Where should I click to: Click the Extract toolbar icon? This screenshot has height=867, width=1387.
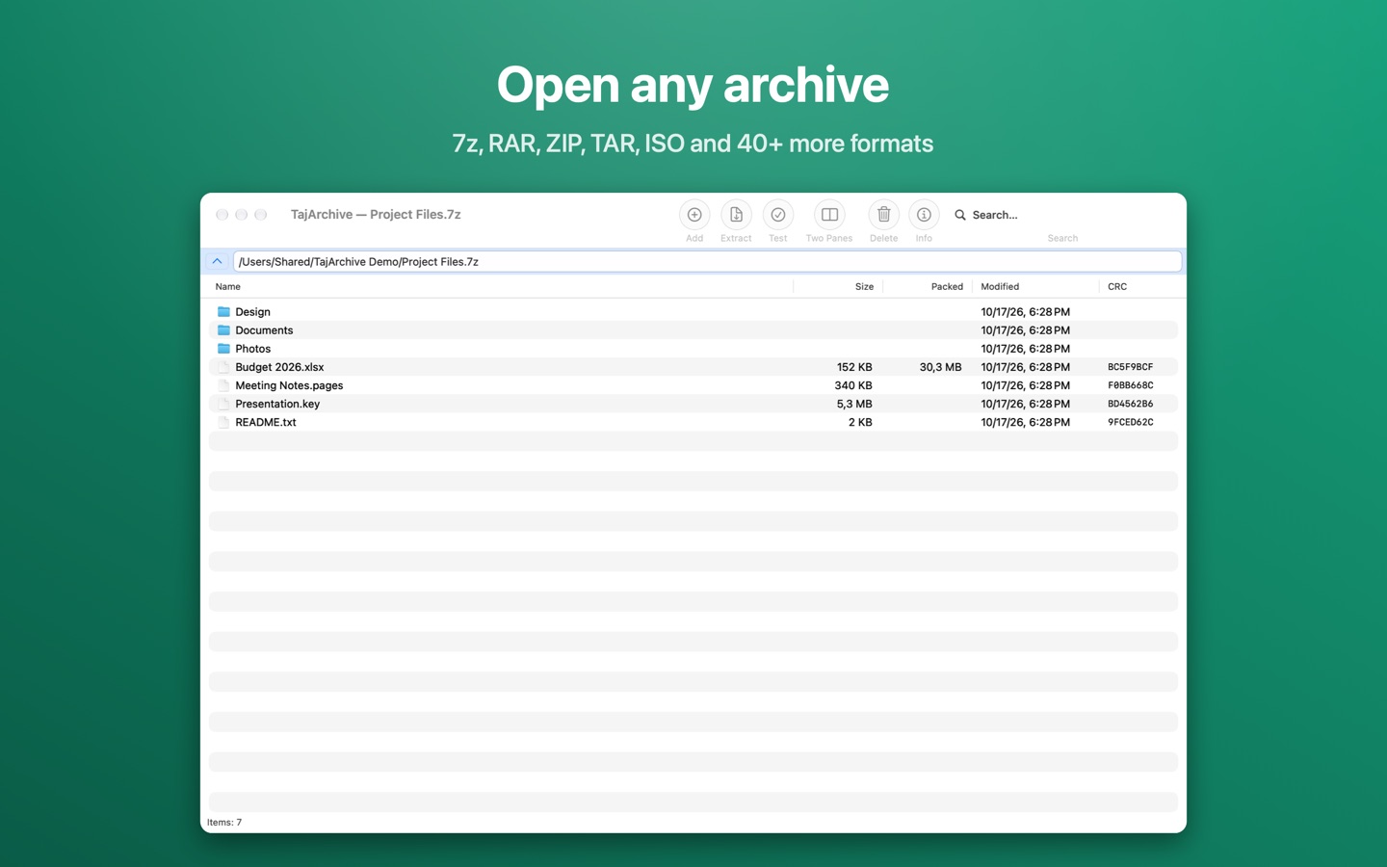(x=736, y=215)
